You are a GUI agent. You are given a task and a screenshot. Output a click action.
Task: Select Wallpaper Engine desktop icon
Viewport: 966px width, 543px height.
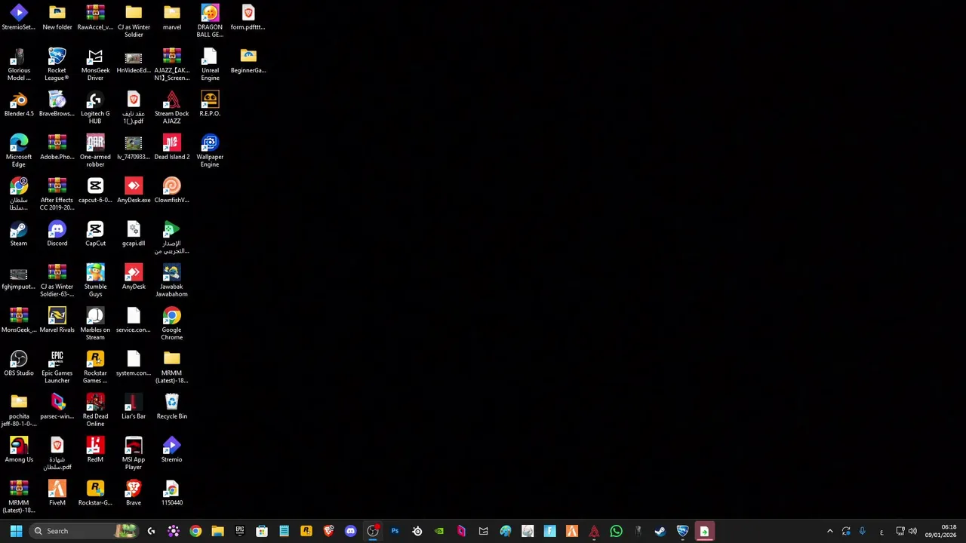pos(210,152)
